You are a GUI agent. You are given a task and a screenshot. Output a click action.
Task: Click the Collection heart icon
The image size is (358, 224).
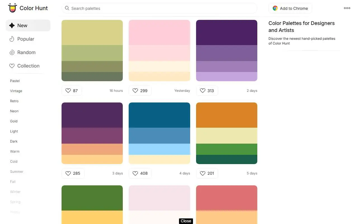point(12,66)
